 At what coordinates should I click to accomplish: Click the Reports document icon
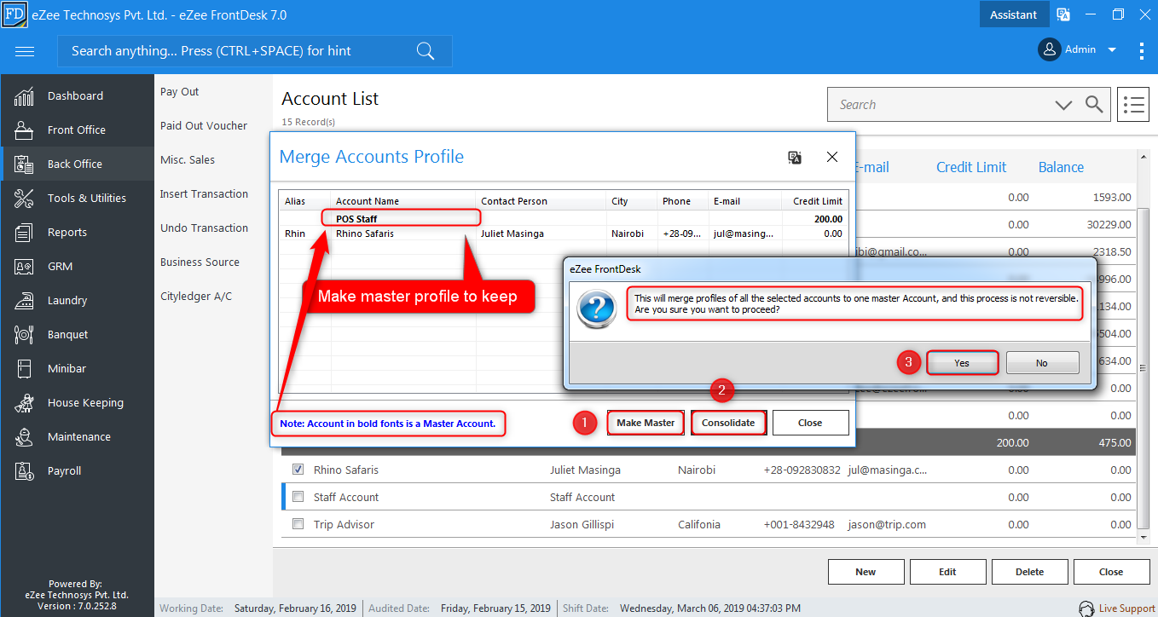click(x=24, y=233)
